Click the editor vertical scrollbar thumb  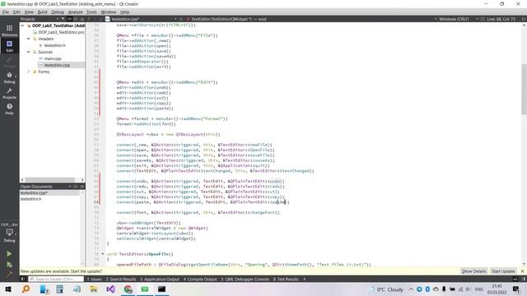click(524, 89)
